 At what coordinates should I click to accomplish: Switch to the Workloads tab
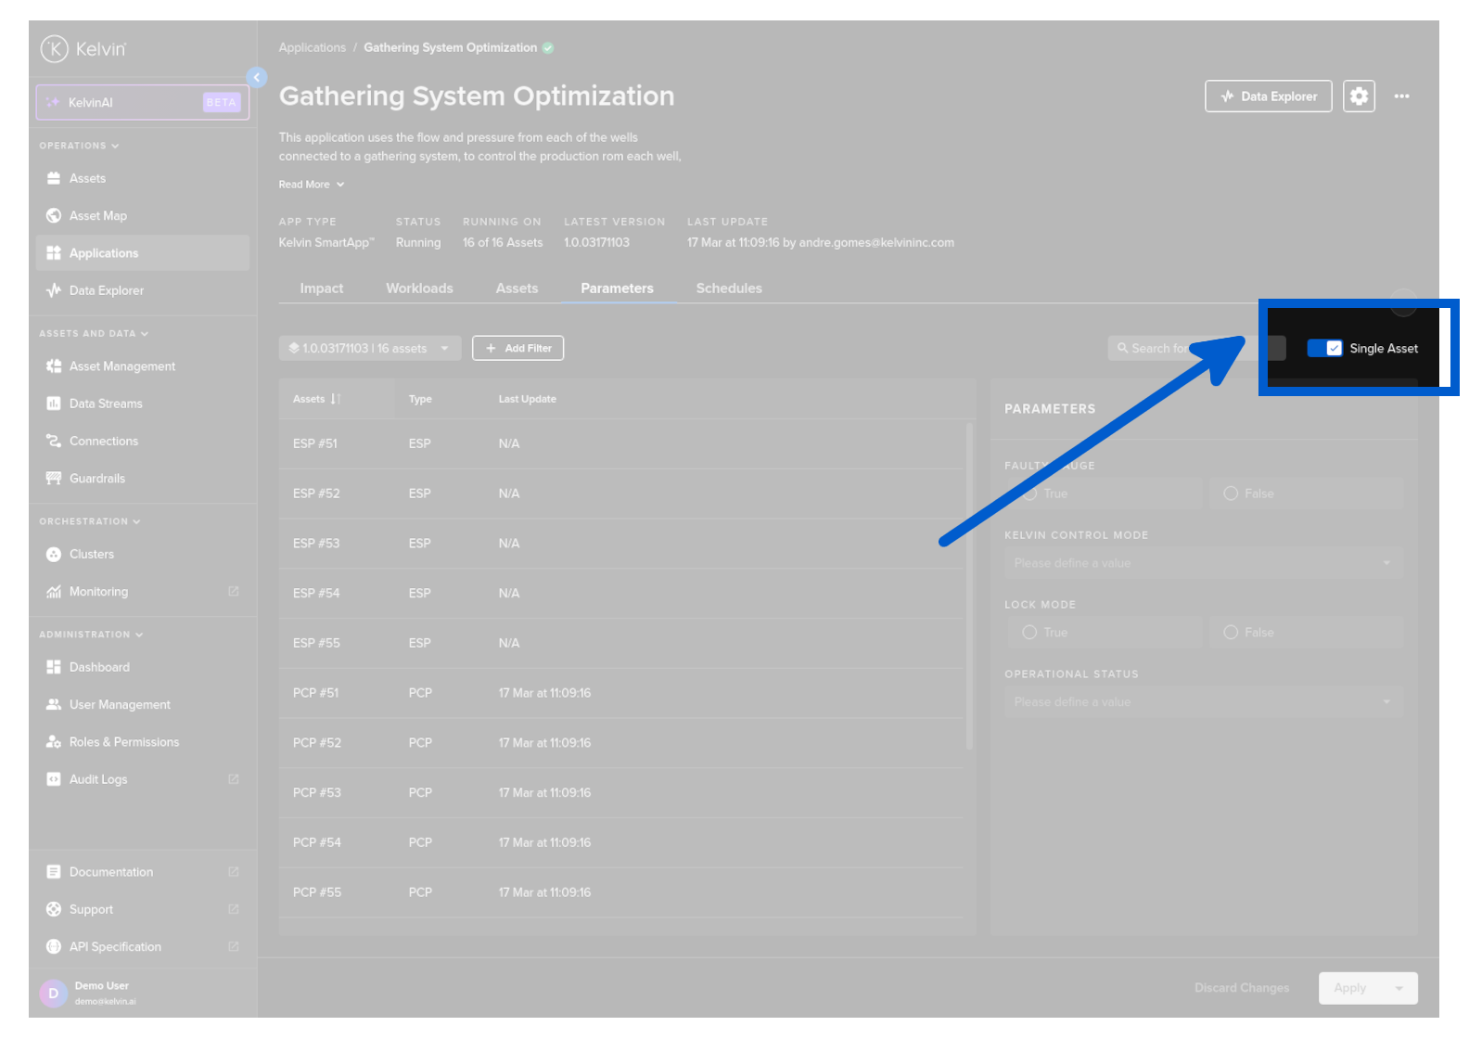point(419,289)
